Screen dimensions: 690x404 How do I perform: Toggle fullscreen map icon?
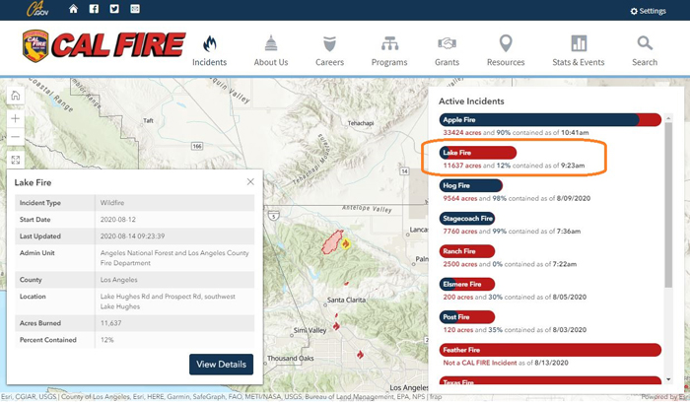coord(16,160)
